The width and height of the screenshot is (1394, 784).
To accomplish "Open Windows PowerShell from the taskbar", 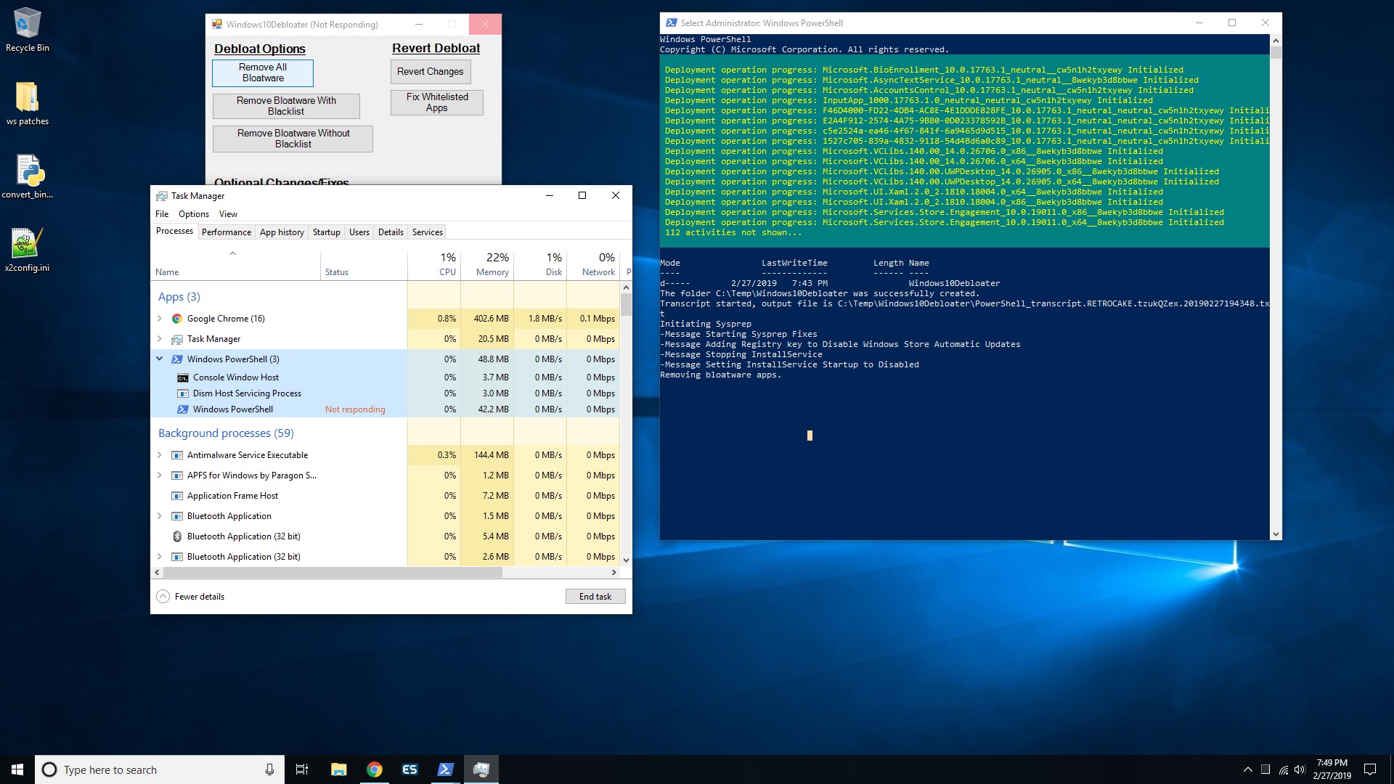I will (445, 769).
